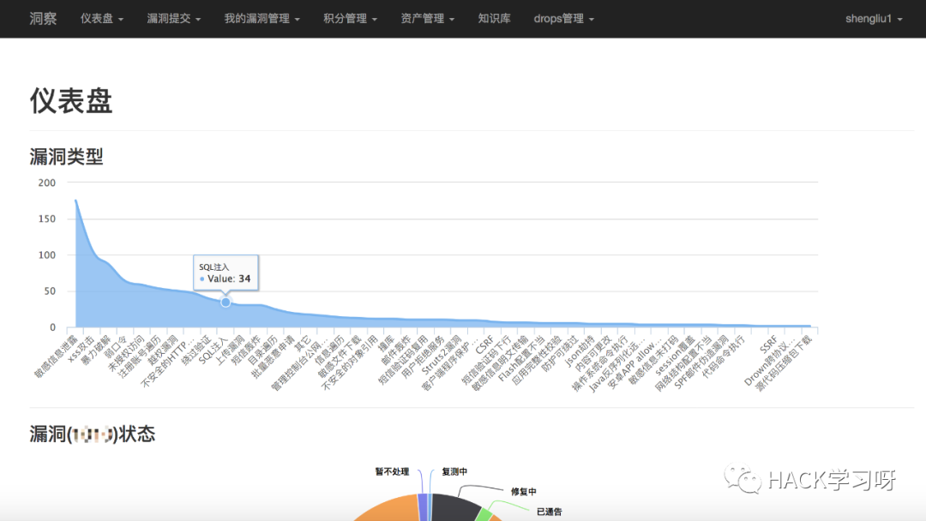
Task: Click the 150 y-axis value
Action: coord(46,219)
